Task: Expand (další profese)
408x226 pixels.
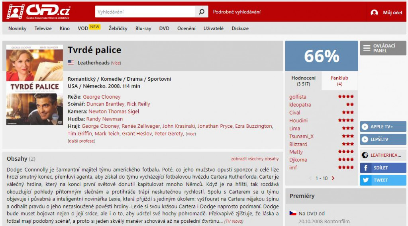Action: pyautogui.click(x=81, y=141)
